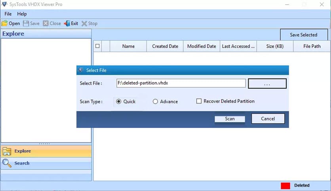The width and height of the screenshot is (331, 191).
Task: Click the Deleted legend label
Action: pyautogui.click(x=302, y=185)
